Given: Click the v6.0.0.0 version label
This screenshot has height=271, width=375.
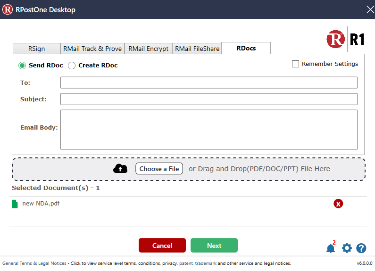Looking at the screenshot, I should (x=365, y=263).
